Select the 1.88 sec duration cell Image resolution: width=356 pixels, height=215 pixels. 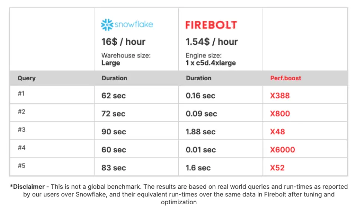(200, 132)
